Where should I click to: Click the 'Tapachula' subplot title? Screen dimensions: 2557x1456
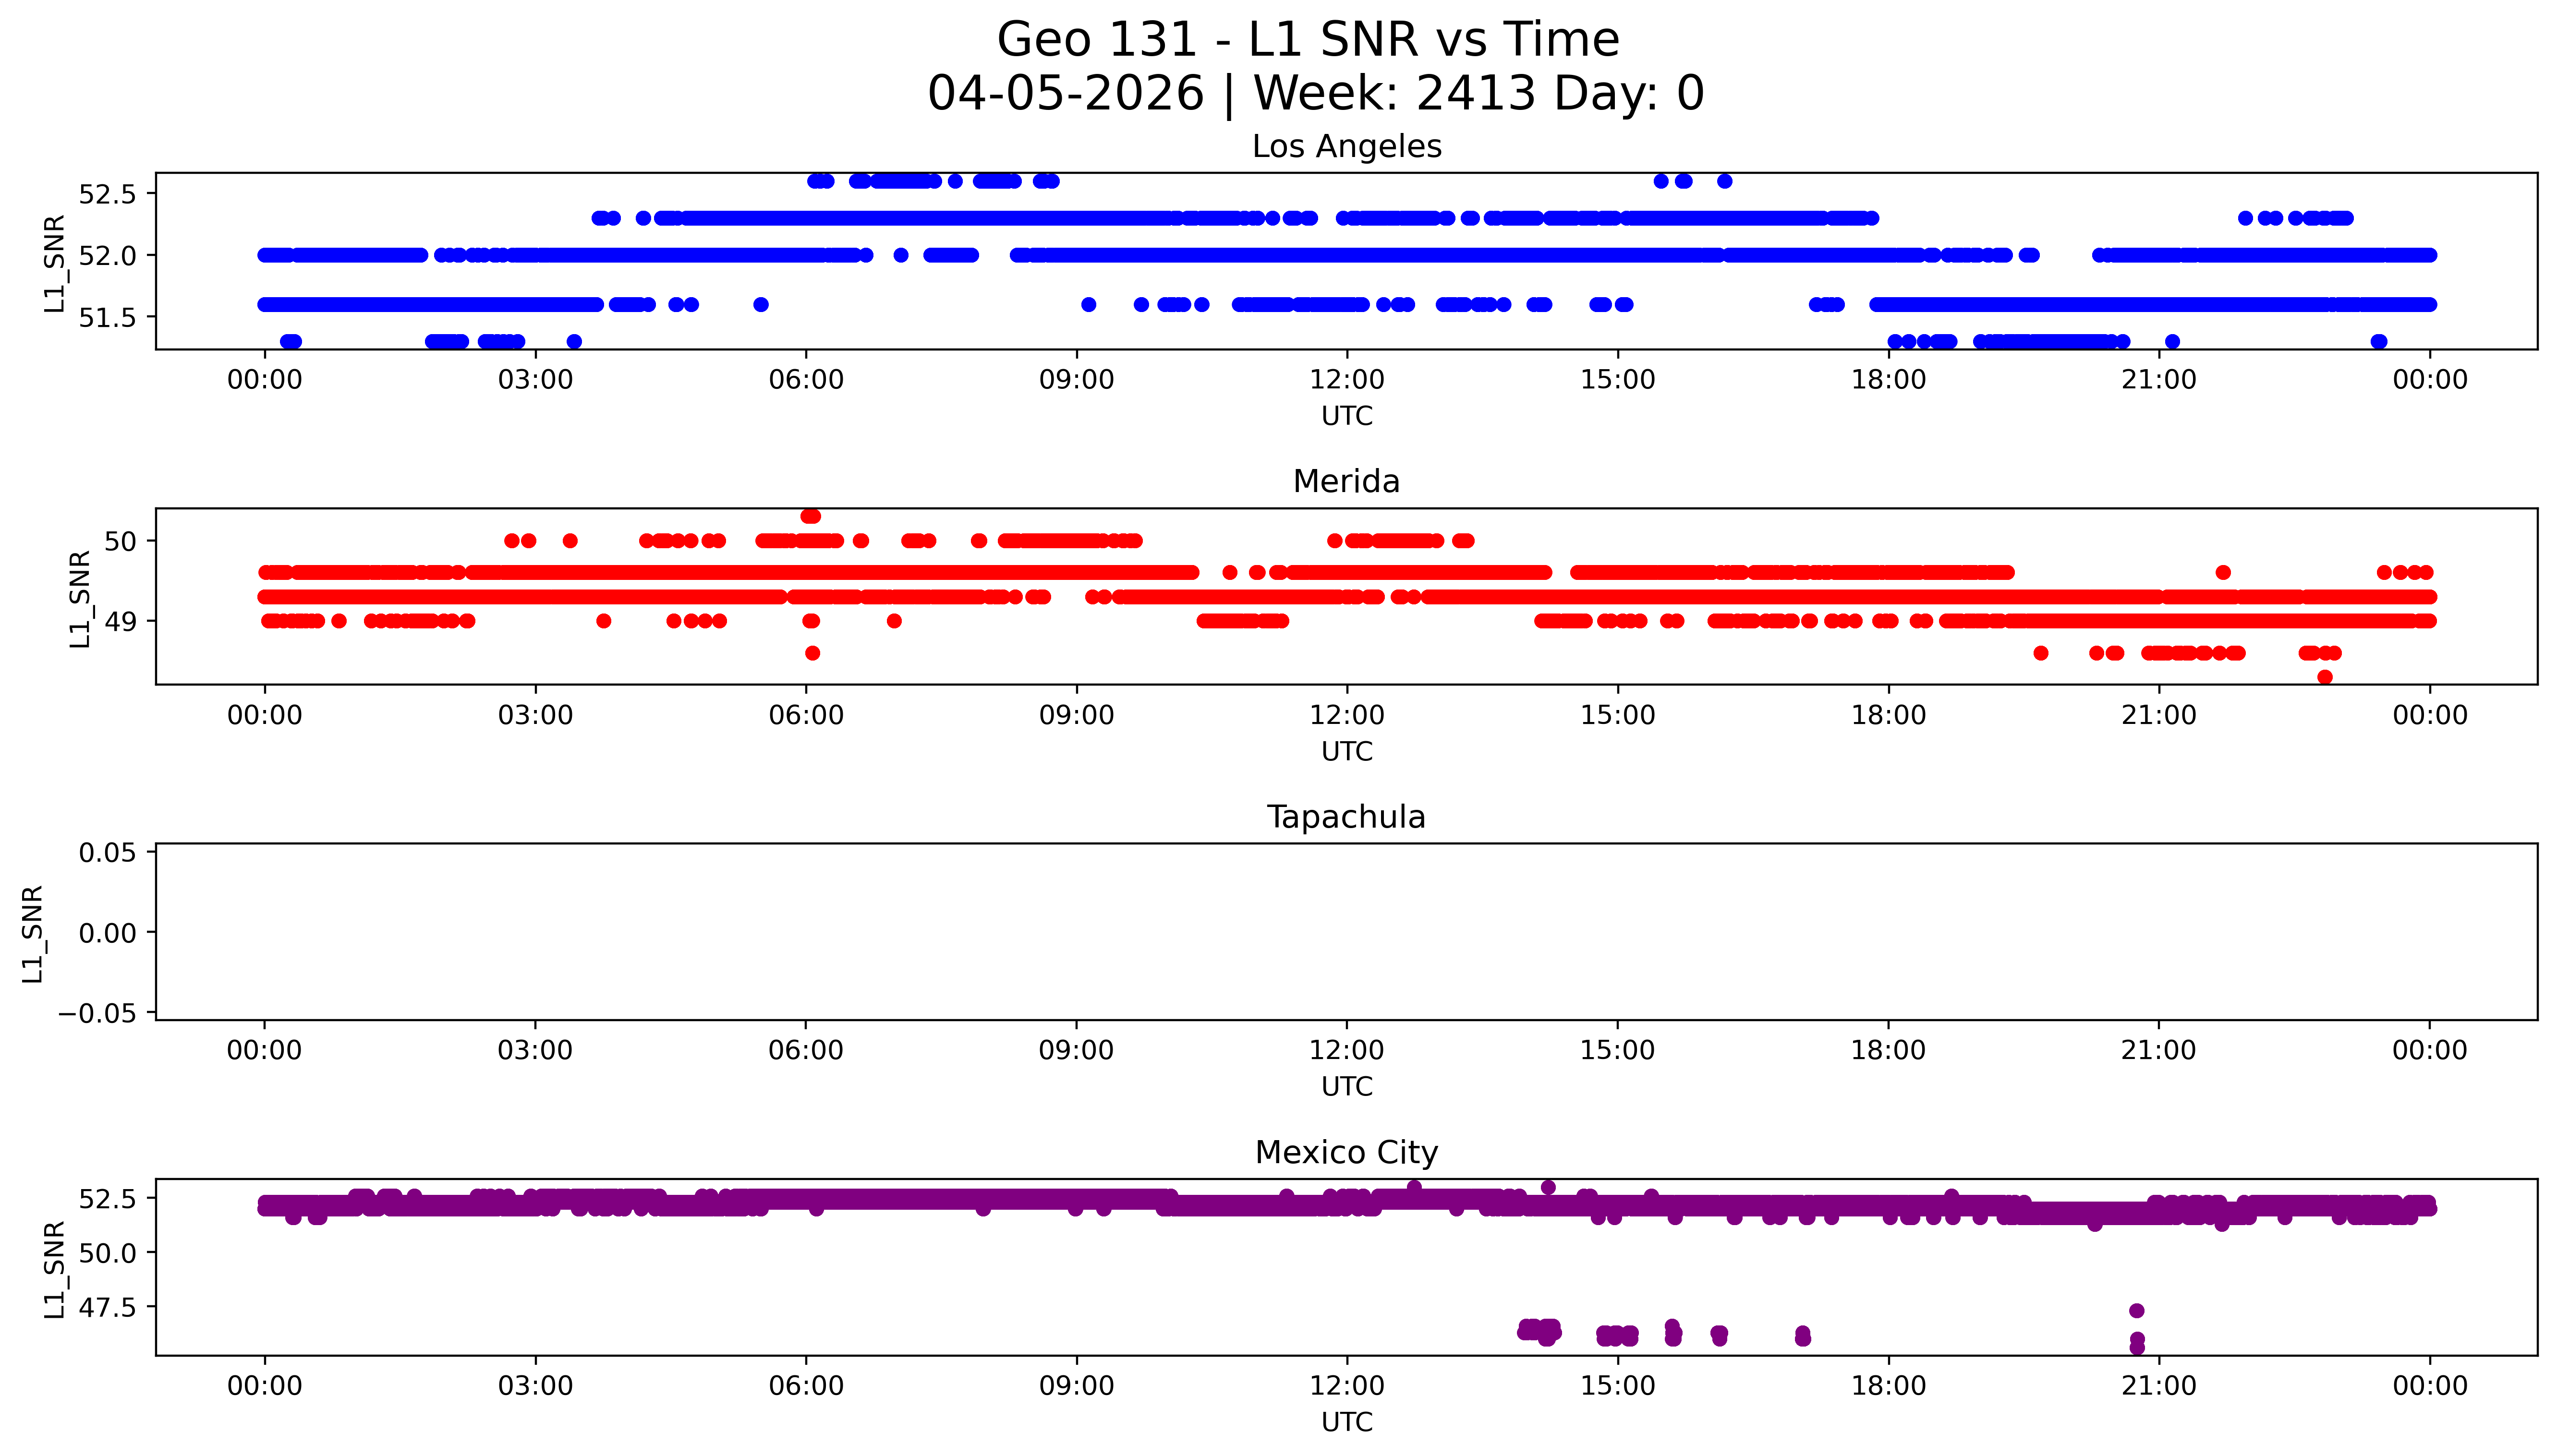coord(1346,817)
